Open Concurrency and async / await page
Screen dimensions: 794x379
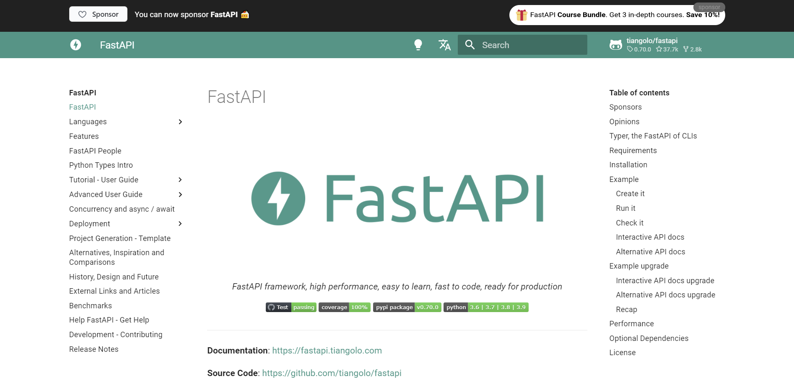[x=122, y=209]
